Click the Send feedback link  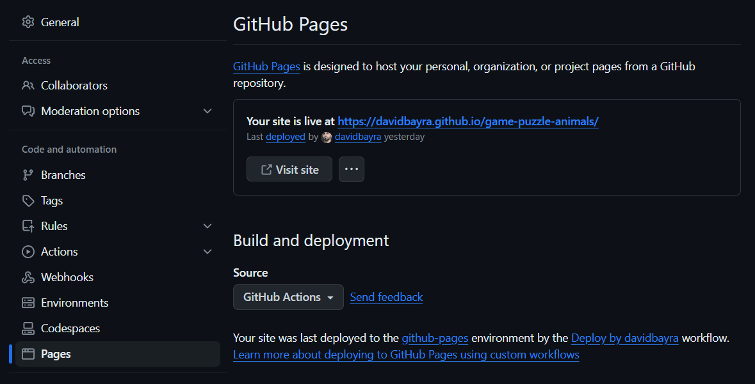386,297
